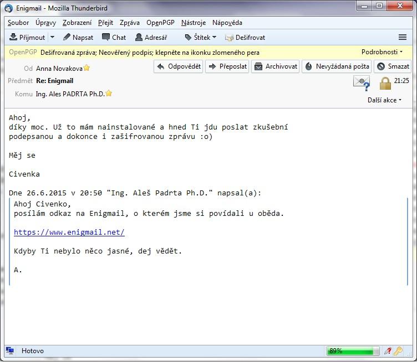Open the Adresář address book

[151, 38]
